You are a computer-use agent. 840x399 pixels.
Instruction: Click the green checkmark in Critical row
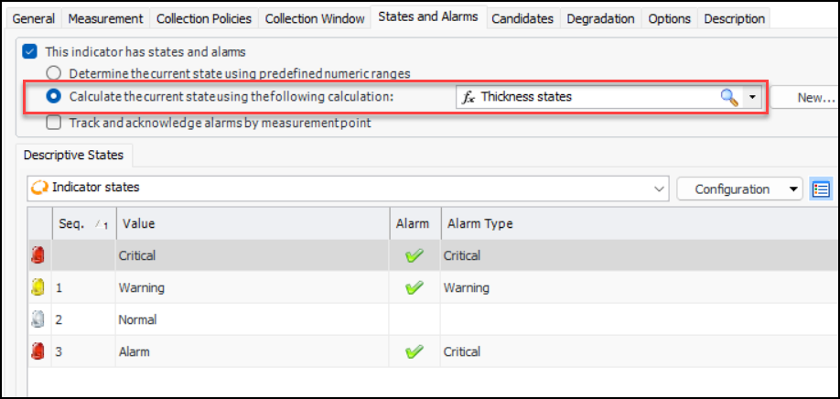pos(415,256)
